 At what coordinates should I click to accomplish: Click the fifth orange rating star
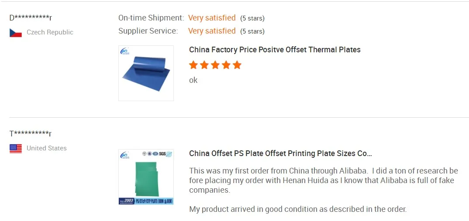(237, 65)
